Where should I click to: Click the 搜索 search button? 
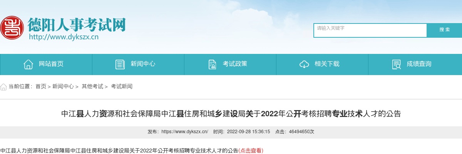click(x=445, y=30)
